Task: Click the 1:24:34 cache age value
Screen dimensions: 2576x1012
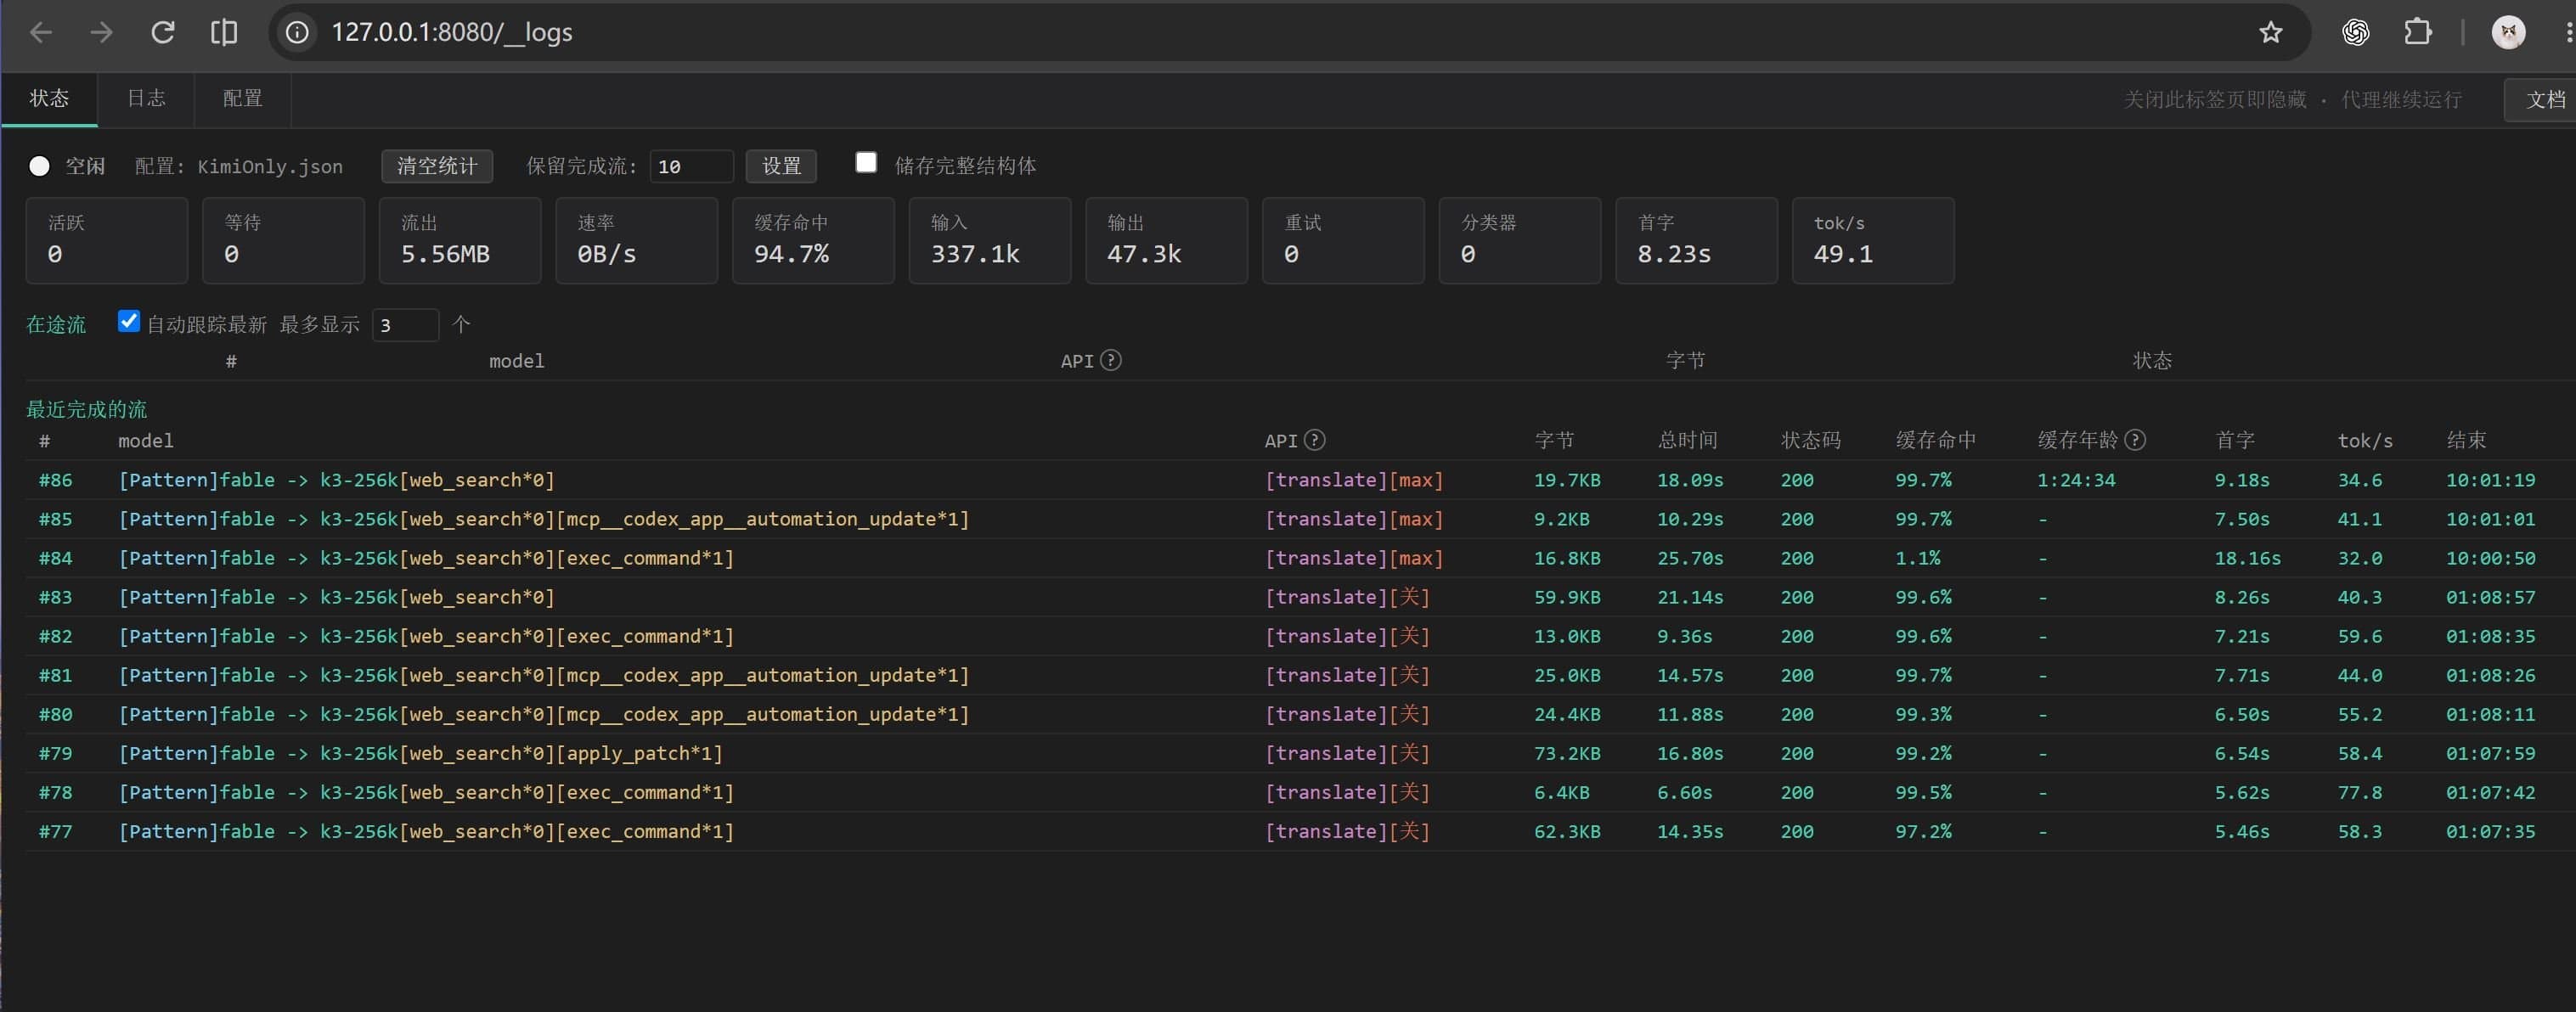Action: (2076, 480)
